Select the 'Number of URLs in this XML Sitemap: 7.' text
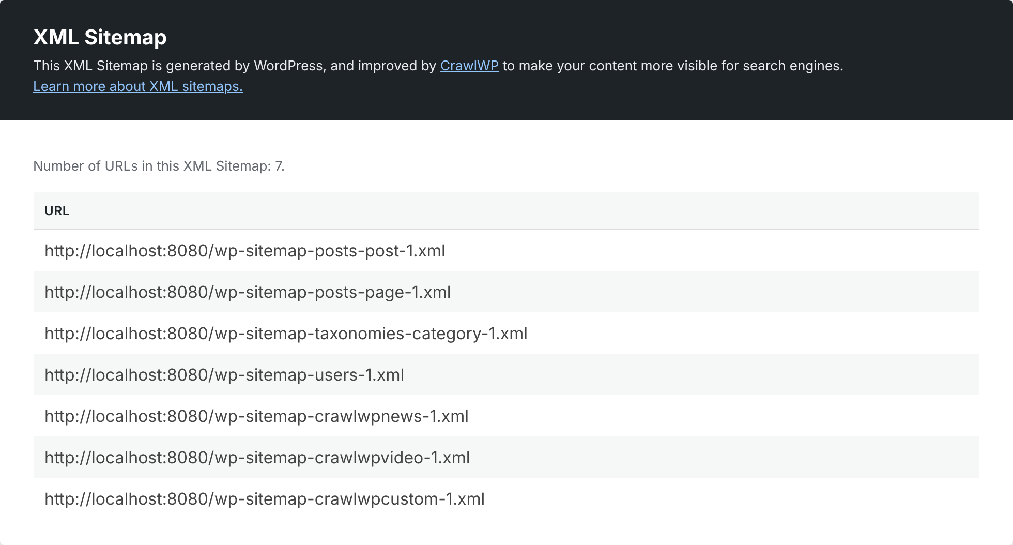Image resolution: width=1013 pixels, height=545 pixels. 159,166
